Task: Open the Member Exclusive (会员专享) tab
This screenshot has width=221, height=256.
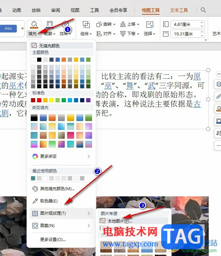Action: click(118, 10)
